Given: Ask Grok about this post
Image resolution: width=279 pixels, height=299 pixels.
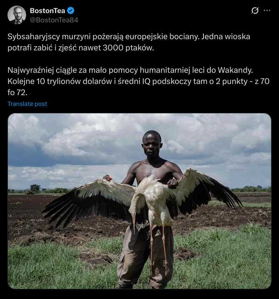Looking at the screenshot, I should [255, 10].
